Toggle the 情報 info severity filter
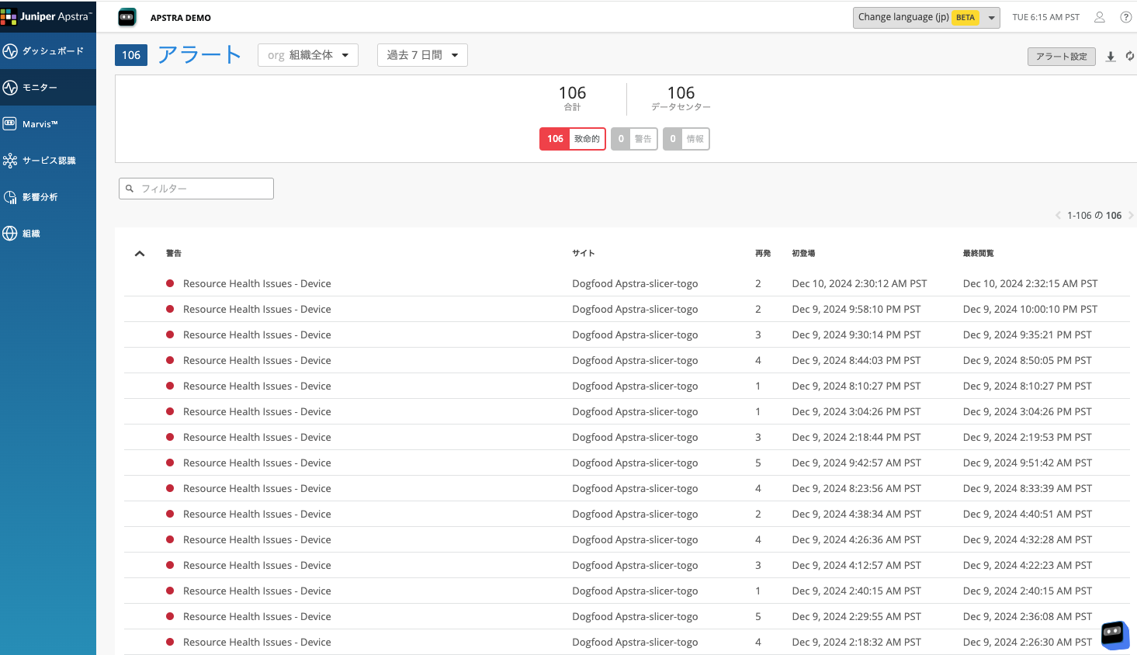Image resolution: width=1137 pixels, height=655 pixels. (x=686, y=139)
